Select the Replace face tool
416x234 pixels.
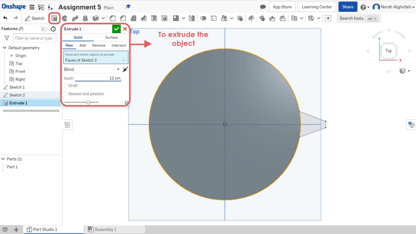(283, 18)
